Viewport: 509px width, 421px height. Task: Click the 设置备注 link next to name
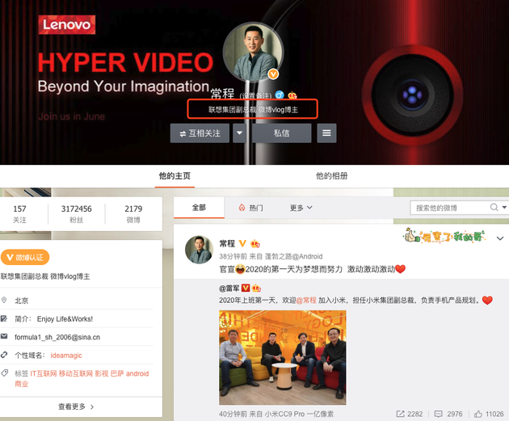(255, 96)
